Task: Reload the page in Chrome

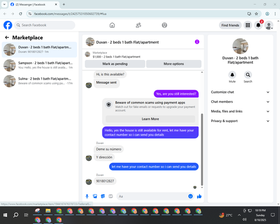Action: point(21,13)
